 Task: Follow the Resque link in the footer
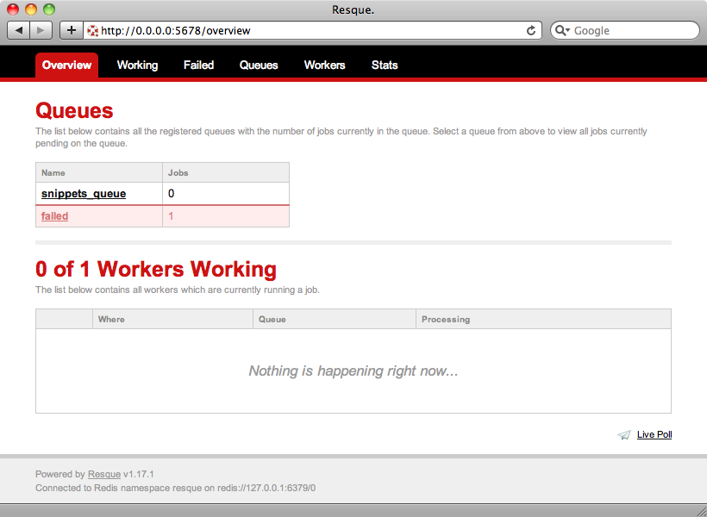[x=104, y=474]
